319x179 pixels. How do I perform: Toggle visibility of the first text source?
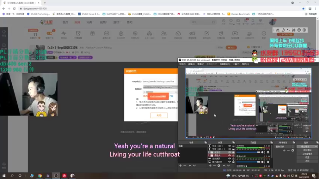(x=230, y=146)
